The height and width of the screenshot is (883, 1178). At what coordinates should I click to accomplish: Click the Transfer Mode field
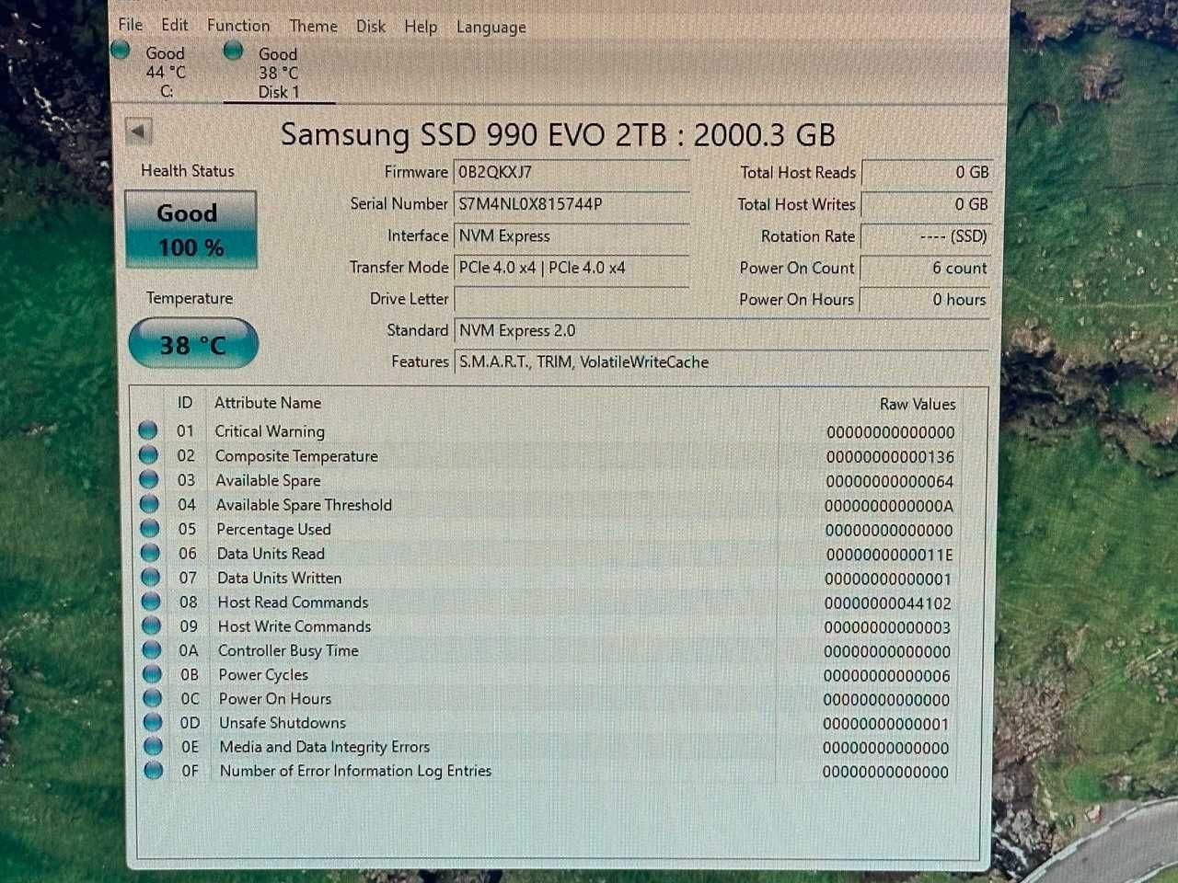point(572,268)
